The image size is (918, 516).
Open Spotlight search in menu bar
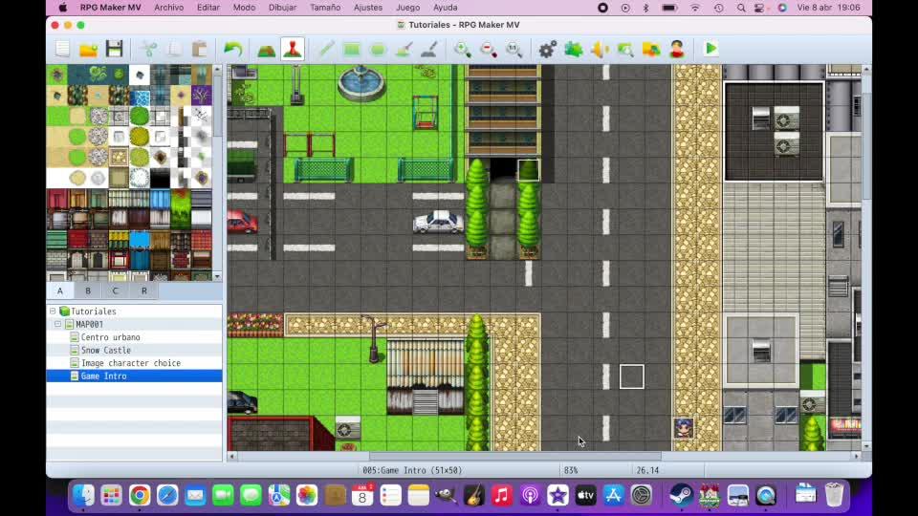tap(741, 8)
